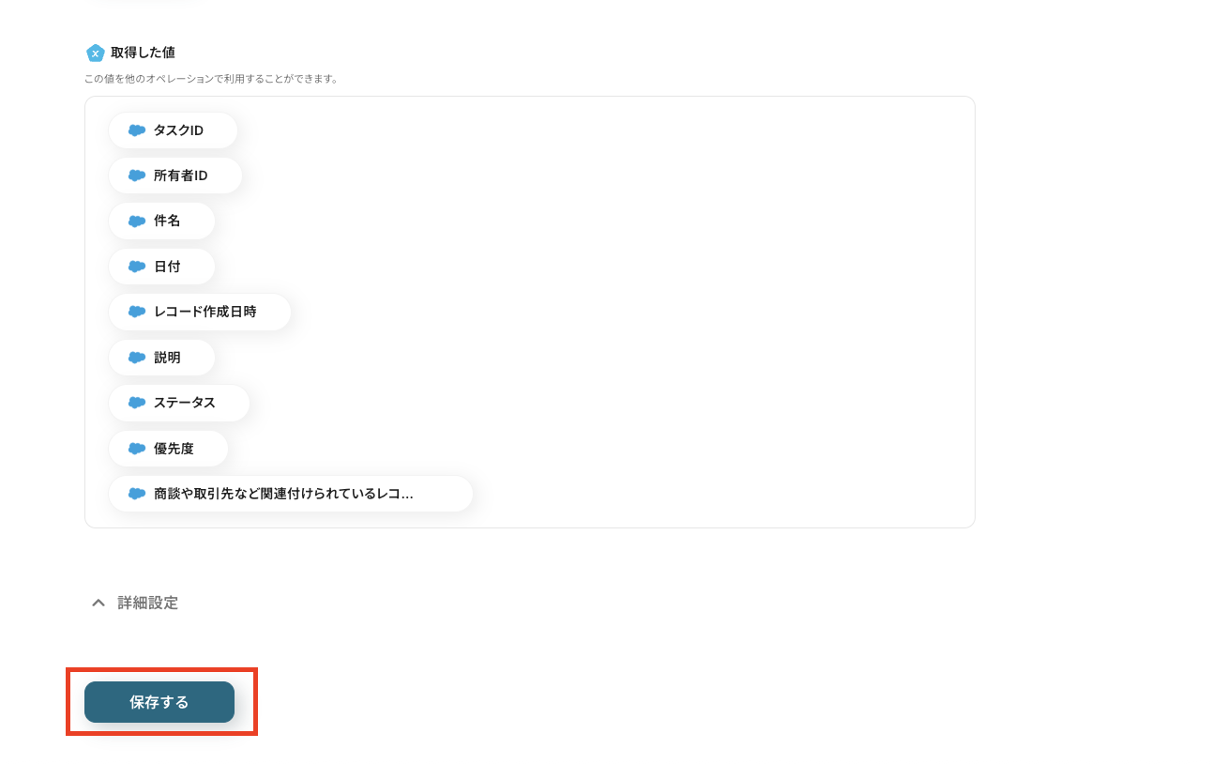Click the blue pentagon icon next to 取得した値
The image size is (1212, 764).
coord(95,53)
